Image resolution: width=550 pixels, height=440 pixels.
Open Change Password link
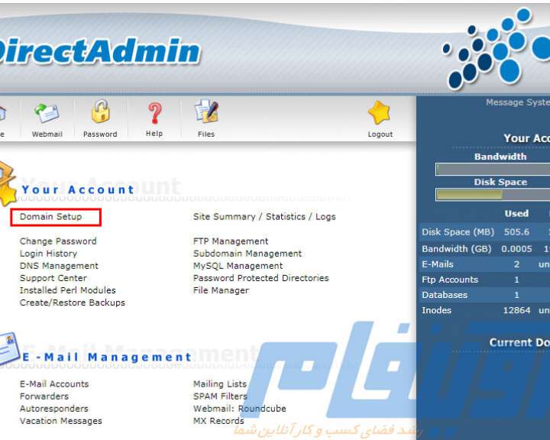coord(58,241)
